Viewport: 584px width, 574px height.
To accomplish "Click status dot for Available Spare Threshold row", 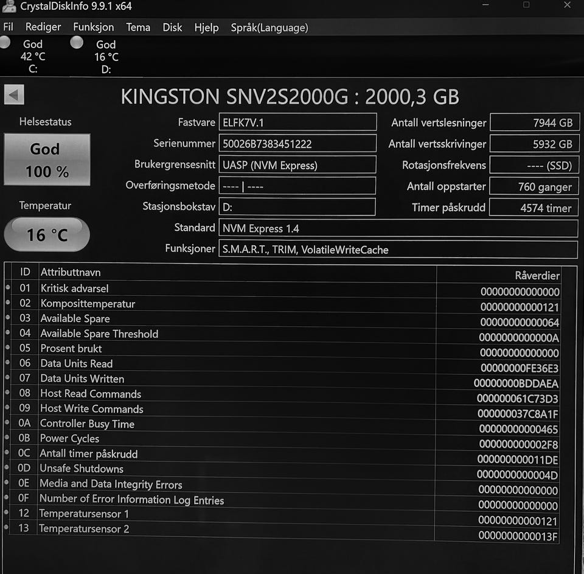I will pos(7,332).
